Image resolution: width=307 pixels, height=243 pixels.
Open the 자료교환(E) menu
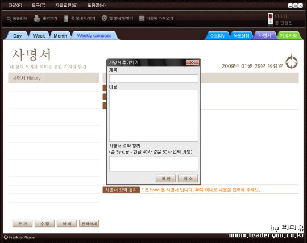click(67, 5)
